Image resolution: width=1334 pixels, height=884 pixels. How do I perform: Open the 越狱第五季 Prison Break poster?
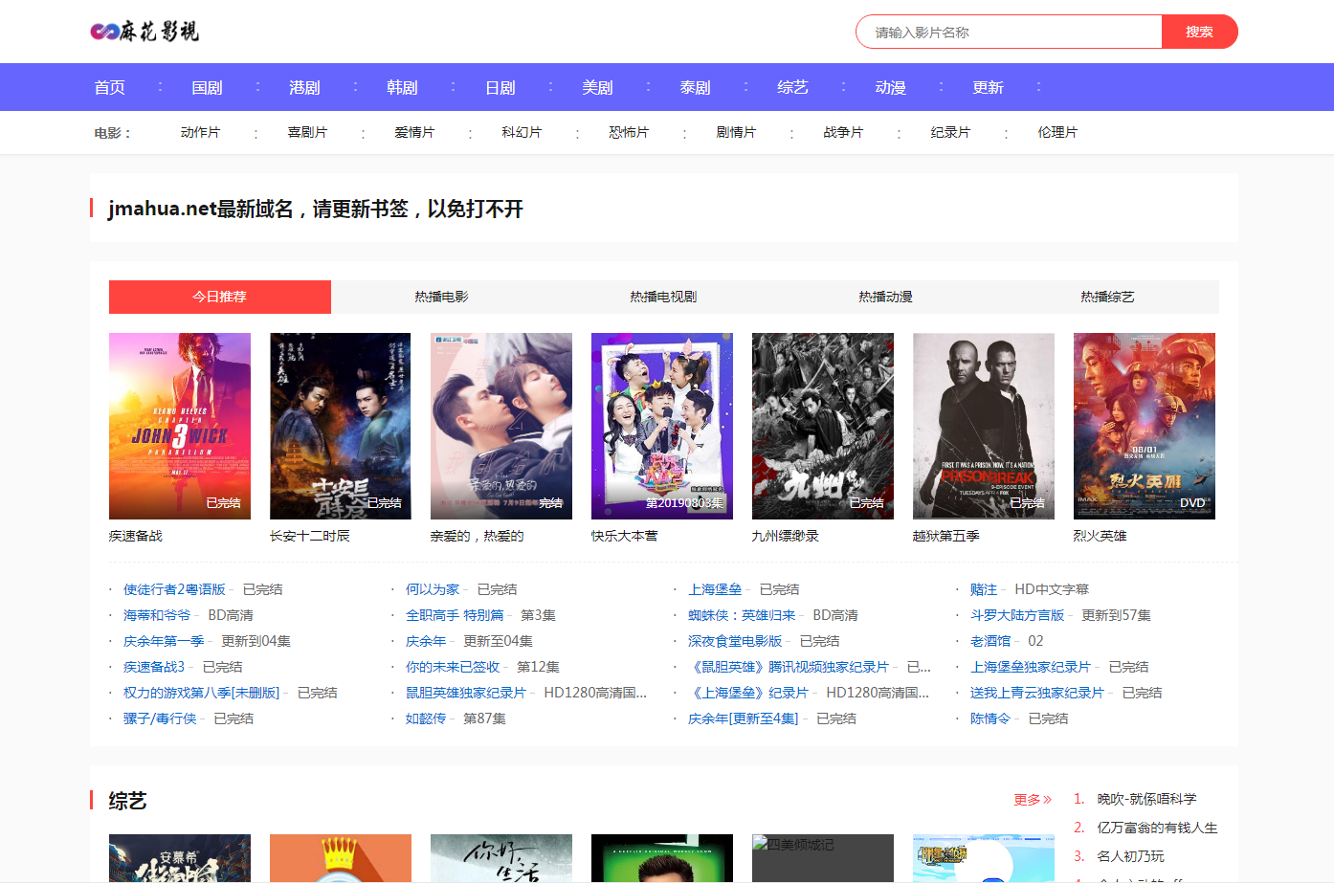coord(983,426)
